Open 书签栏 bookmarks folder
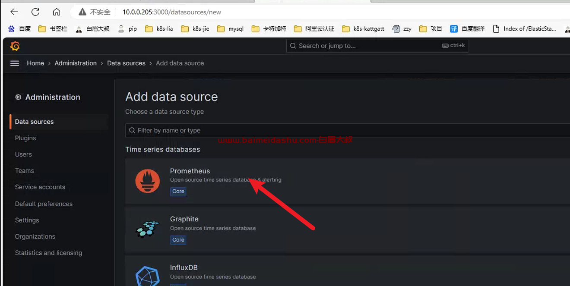The width and height of the screenshot is (570, 286). (53, 29)
